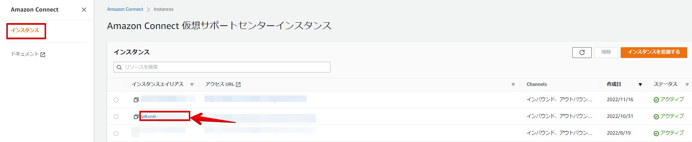Click external link icon beside ドキュメント
The image size is (692, 142).
(x=43, y=55)
